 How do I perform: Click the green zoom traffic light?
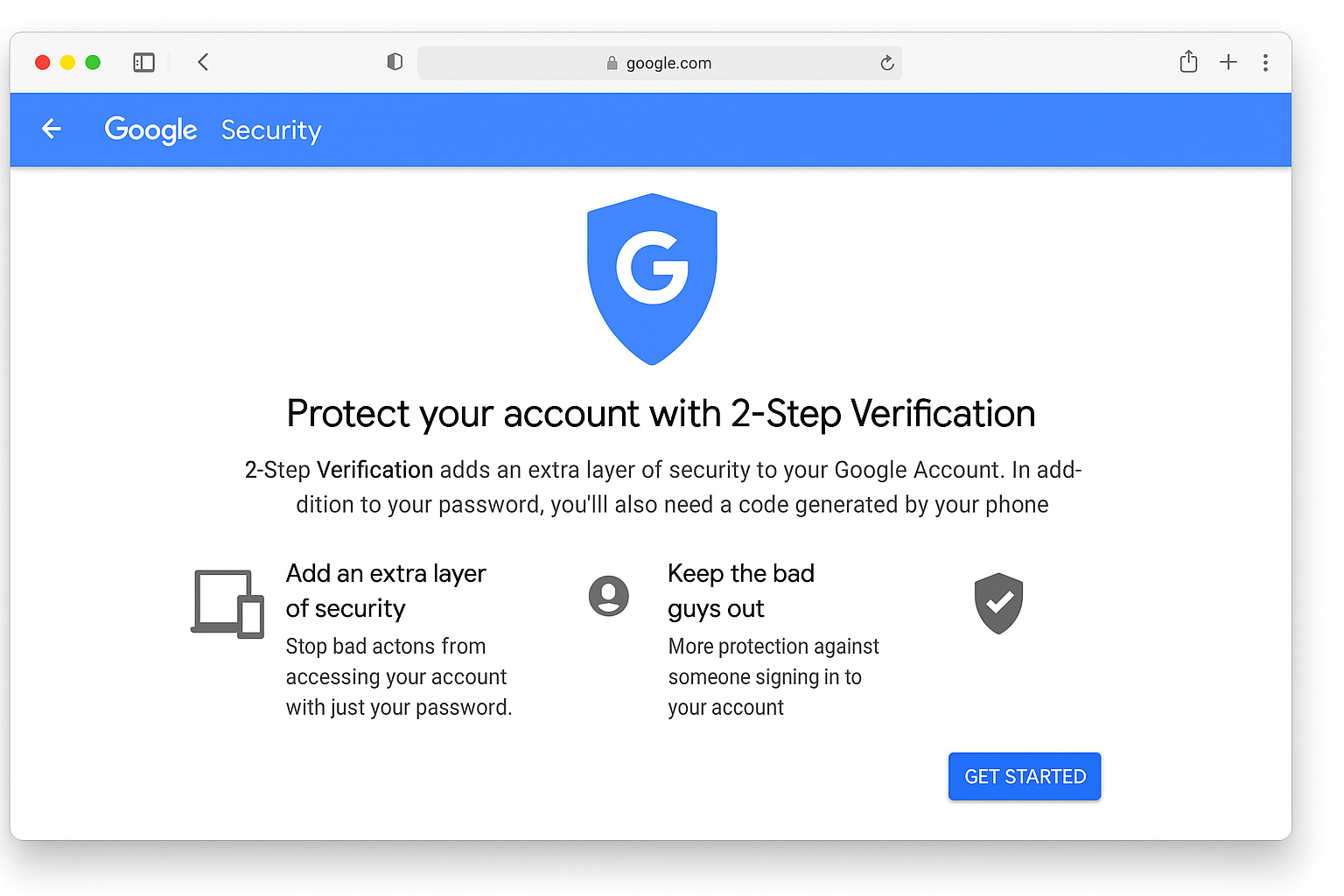tap(93, 62)
